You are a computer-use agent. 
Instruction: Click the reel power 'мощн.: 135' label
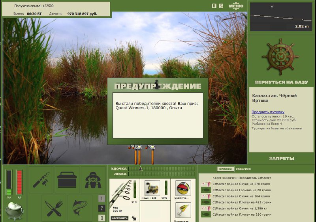pos(149,198)
